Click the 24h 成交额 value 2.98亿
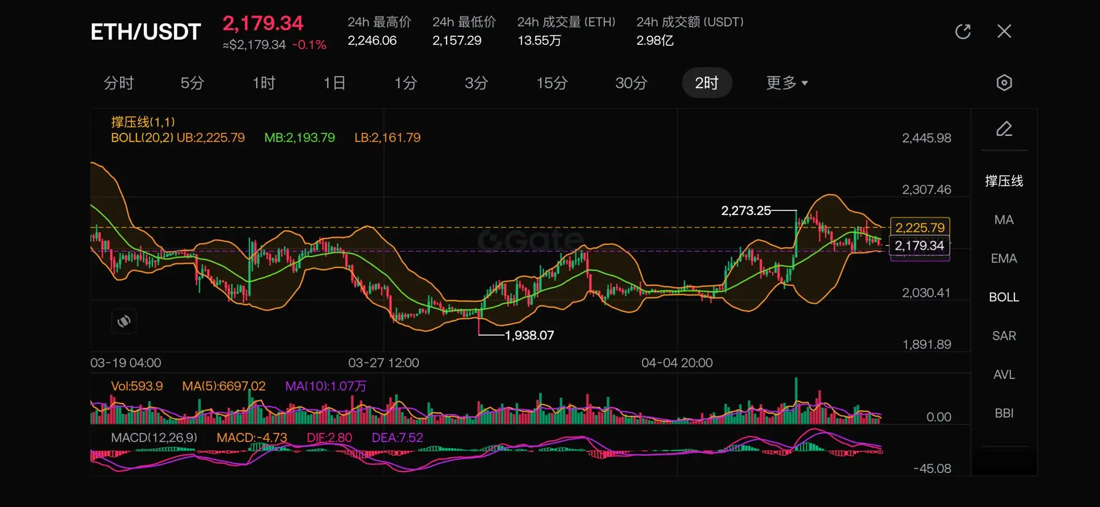Viewport: 1100px width, 507px height. tap(655, 40)
